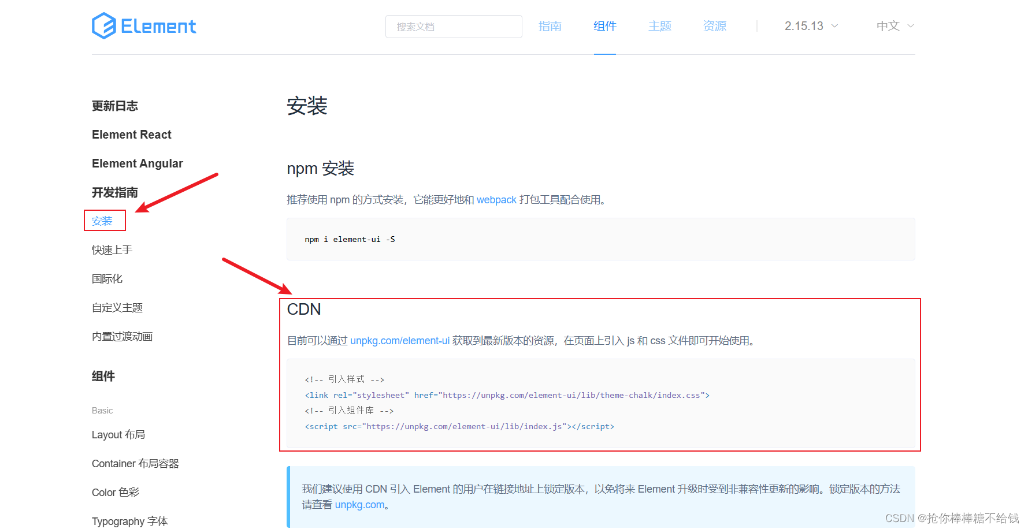
Task: Click the 引入组件库 comment line
Action: 349,411
